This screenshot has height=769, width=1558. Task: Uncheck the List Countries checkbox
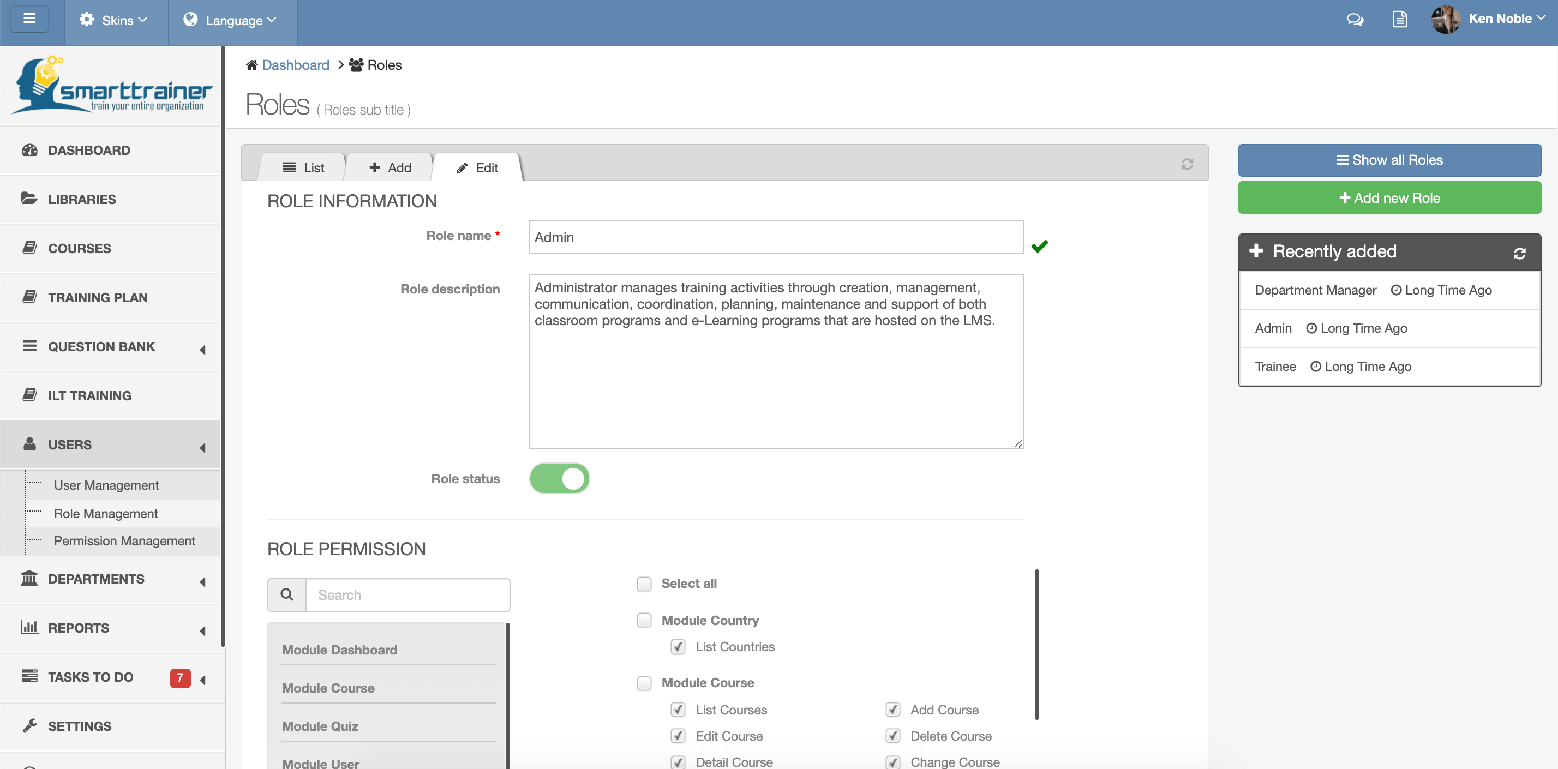(678, 646)
